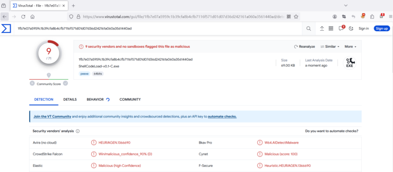The image size is (393, 172).
Task: Click the screenshot crop icon in toolbar
Action: [344, 17]
